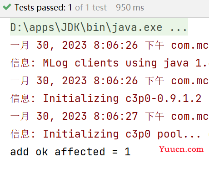Click the 'Initializing c3p0 pool...' log line
The width and height of the screenshot is (209, 174).
click(105, 134)
